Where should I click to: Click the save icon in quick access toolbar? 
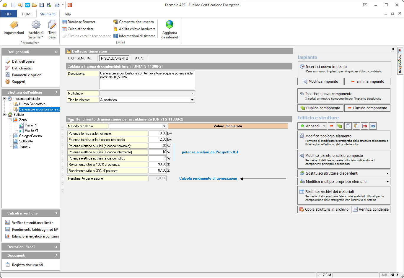42,5
